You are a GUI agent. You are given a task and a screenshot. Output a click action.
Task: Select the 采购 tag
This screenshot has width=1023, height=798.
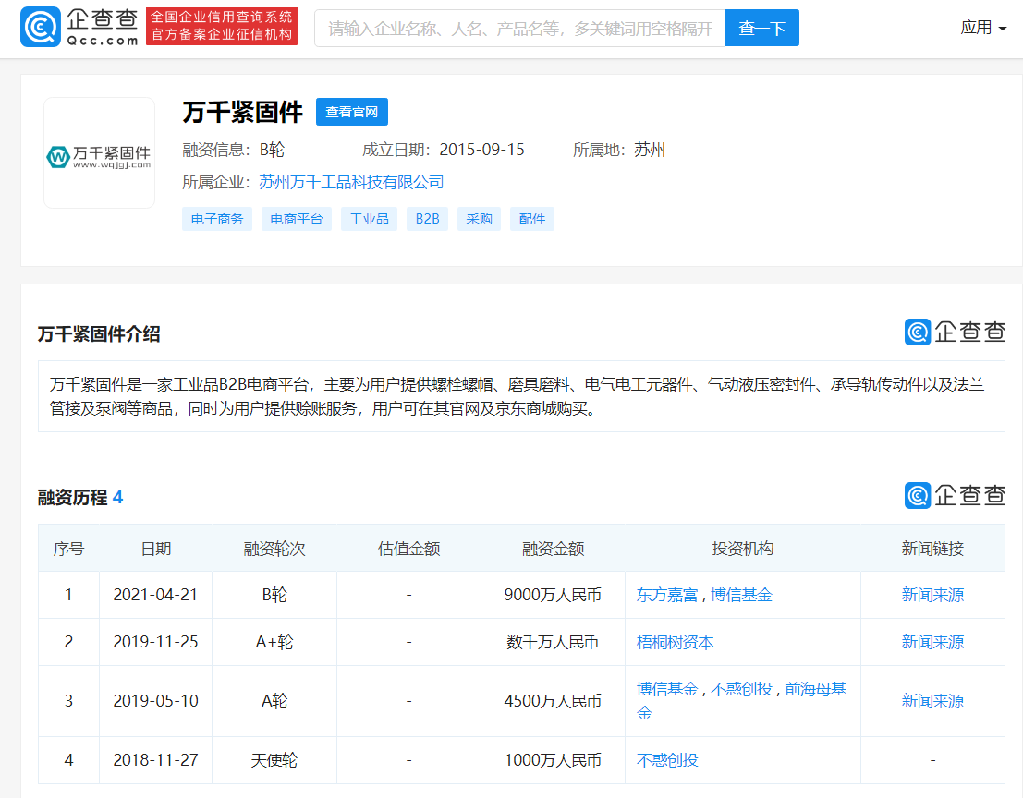[479, 219]
